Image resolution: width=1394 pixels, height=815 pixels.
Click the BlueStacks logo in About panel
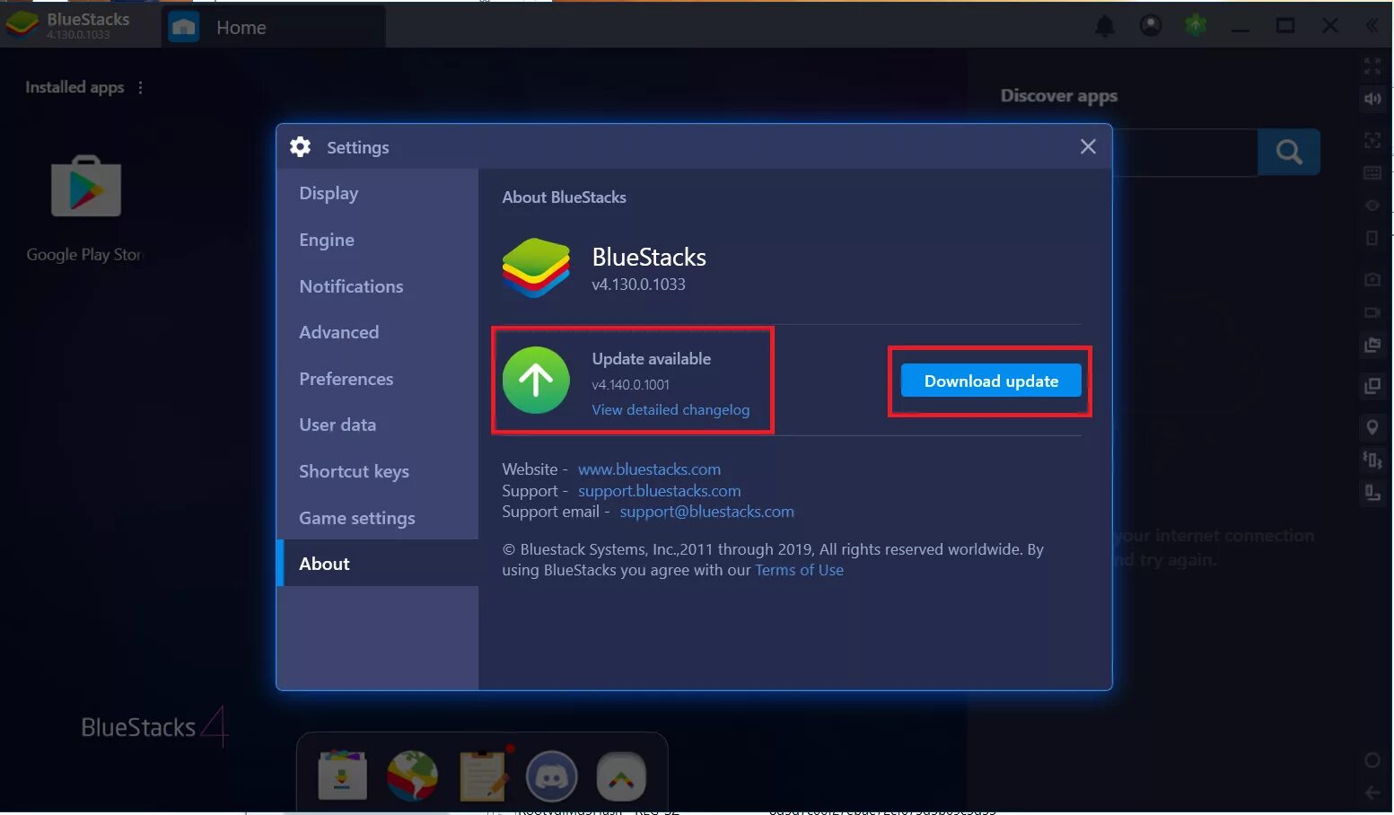(x=536, y=267)
